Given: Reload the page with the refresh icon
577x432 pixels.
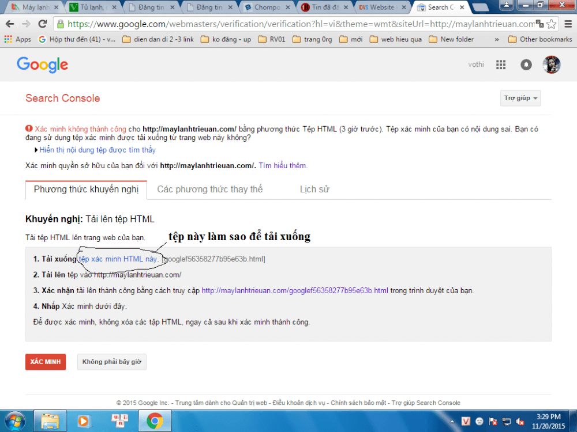Looking at the screenshot, I should point(43,24).
